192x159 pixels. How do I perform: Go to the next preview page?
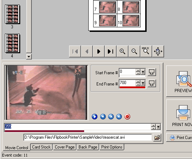coord(99,51)
